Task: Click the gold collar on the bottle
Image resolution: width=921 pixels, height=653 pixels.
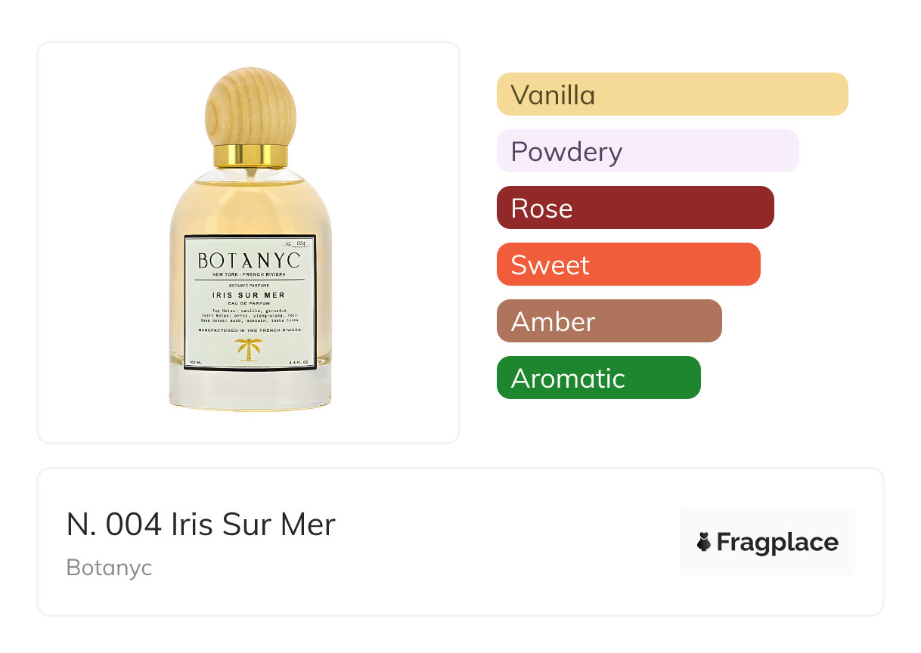Action: point(250,155)
